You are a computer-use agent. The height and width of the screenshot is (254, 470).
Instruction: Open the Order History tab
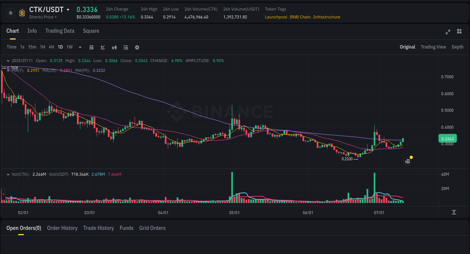click(x=62, y=228)
